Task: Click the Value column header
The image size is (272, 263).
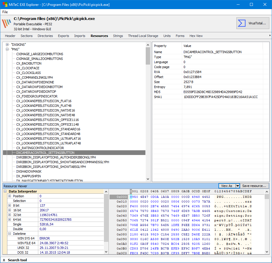Action: [187, 46]
